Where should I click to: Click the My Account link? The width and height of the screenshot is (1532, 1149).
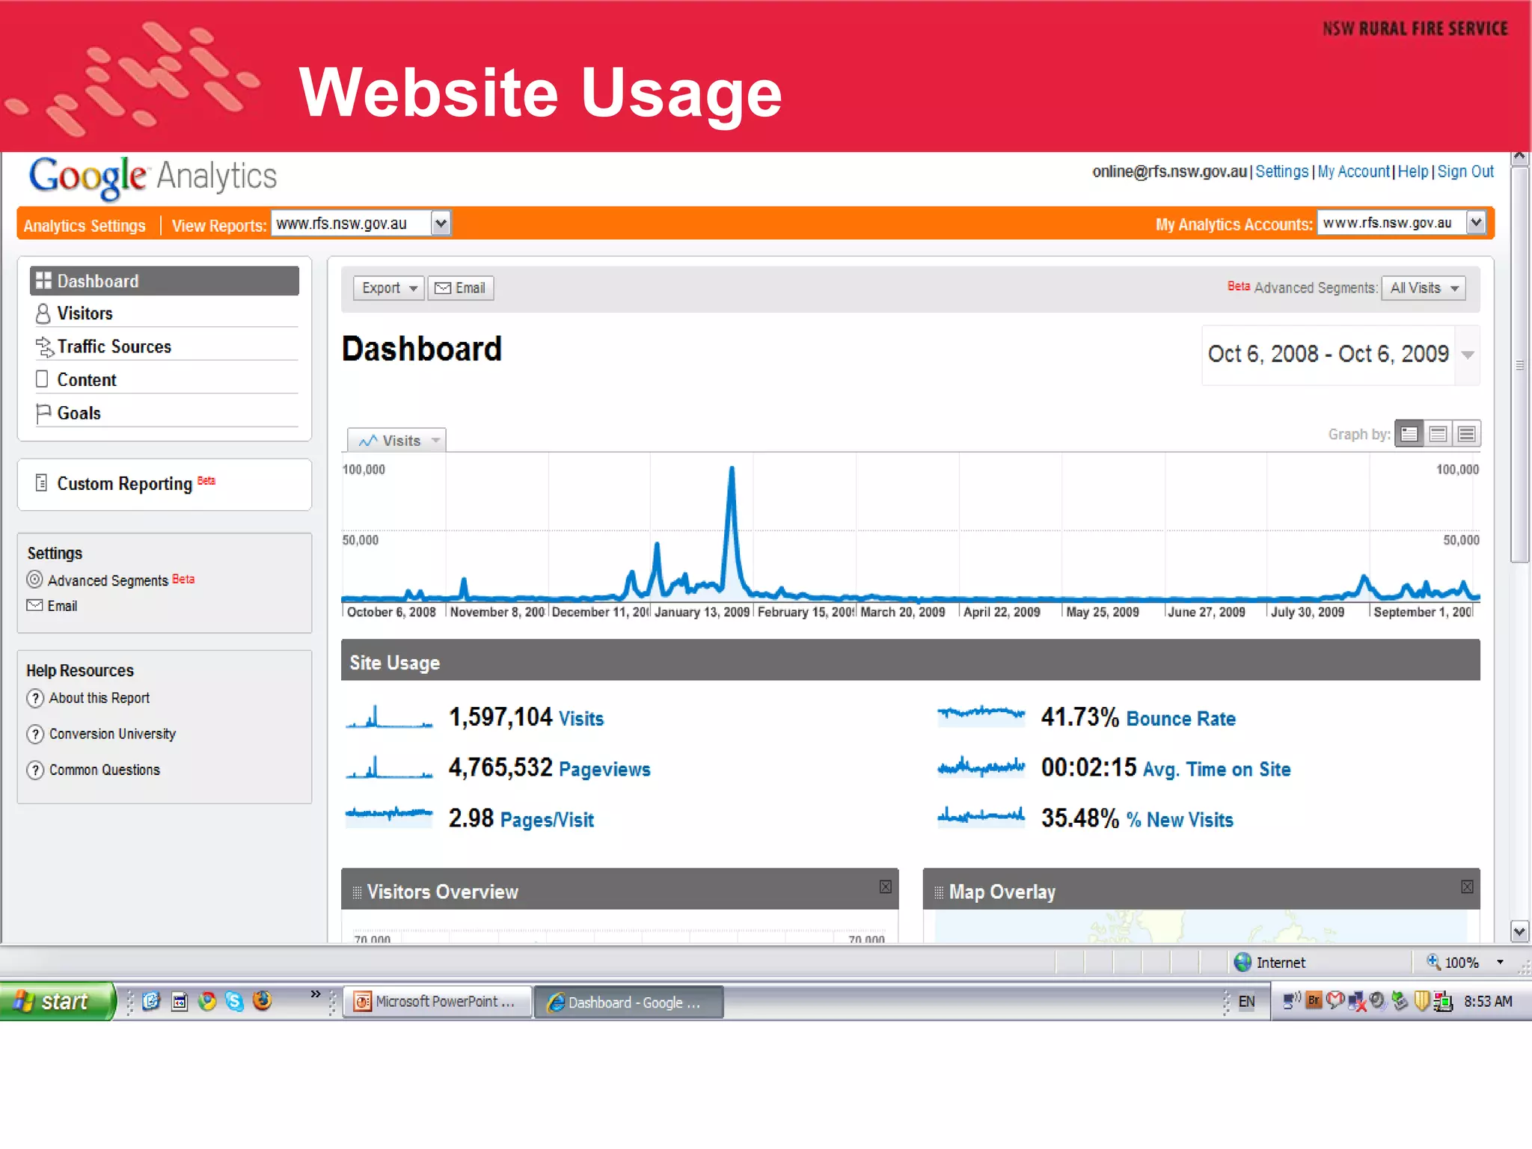click(x=1353, y=171)
